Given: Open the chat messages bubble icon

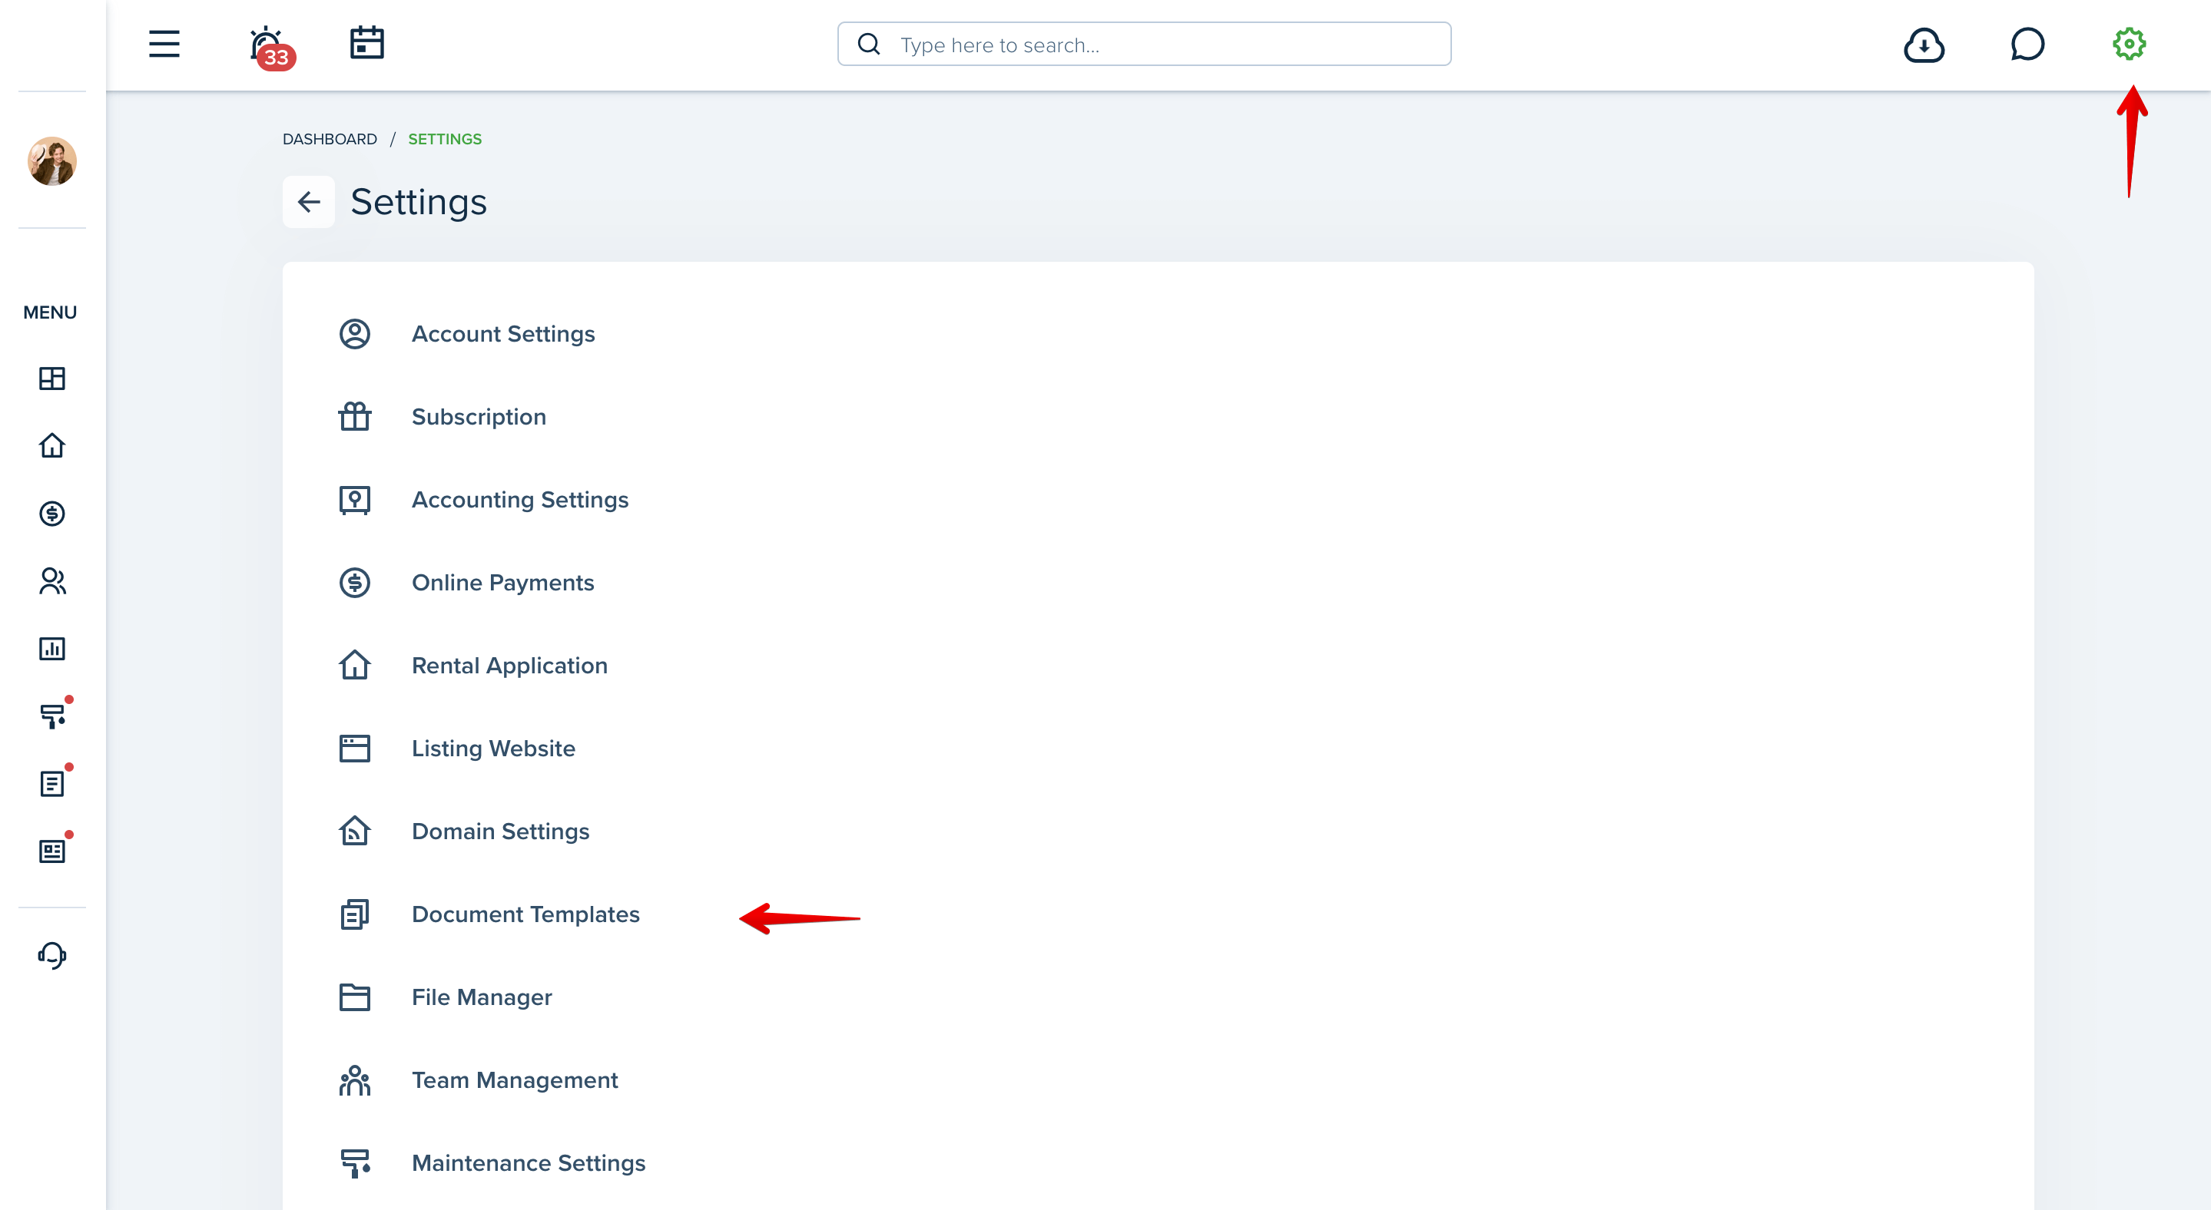Looking at the screenshot, I should [2027, 44].
